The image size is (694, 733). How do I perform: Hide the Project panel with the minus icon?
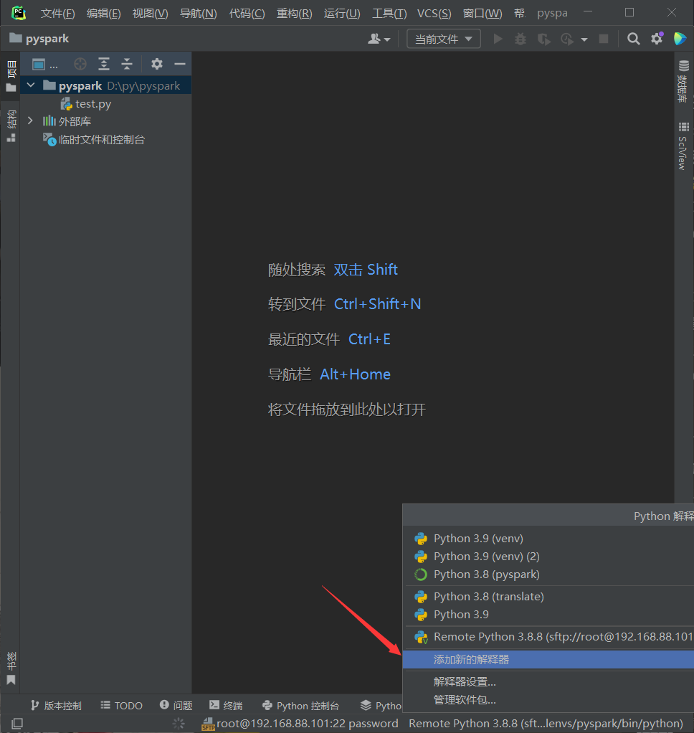(180, 64)
